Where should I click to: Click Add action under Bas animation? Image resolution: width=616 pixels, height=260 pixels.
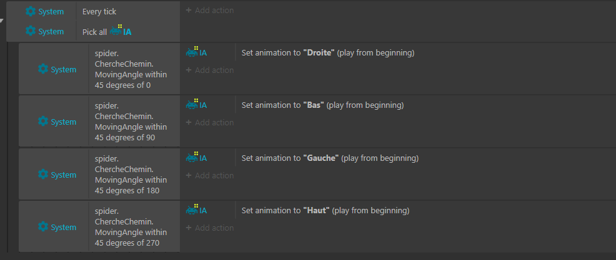[210, 123]
